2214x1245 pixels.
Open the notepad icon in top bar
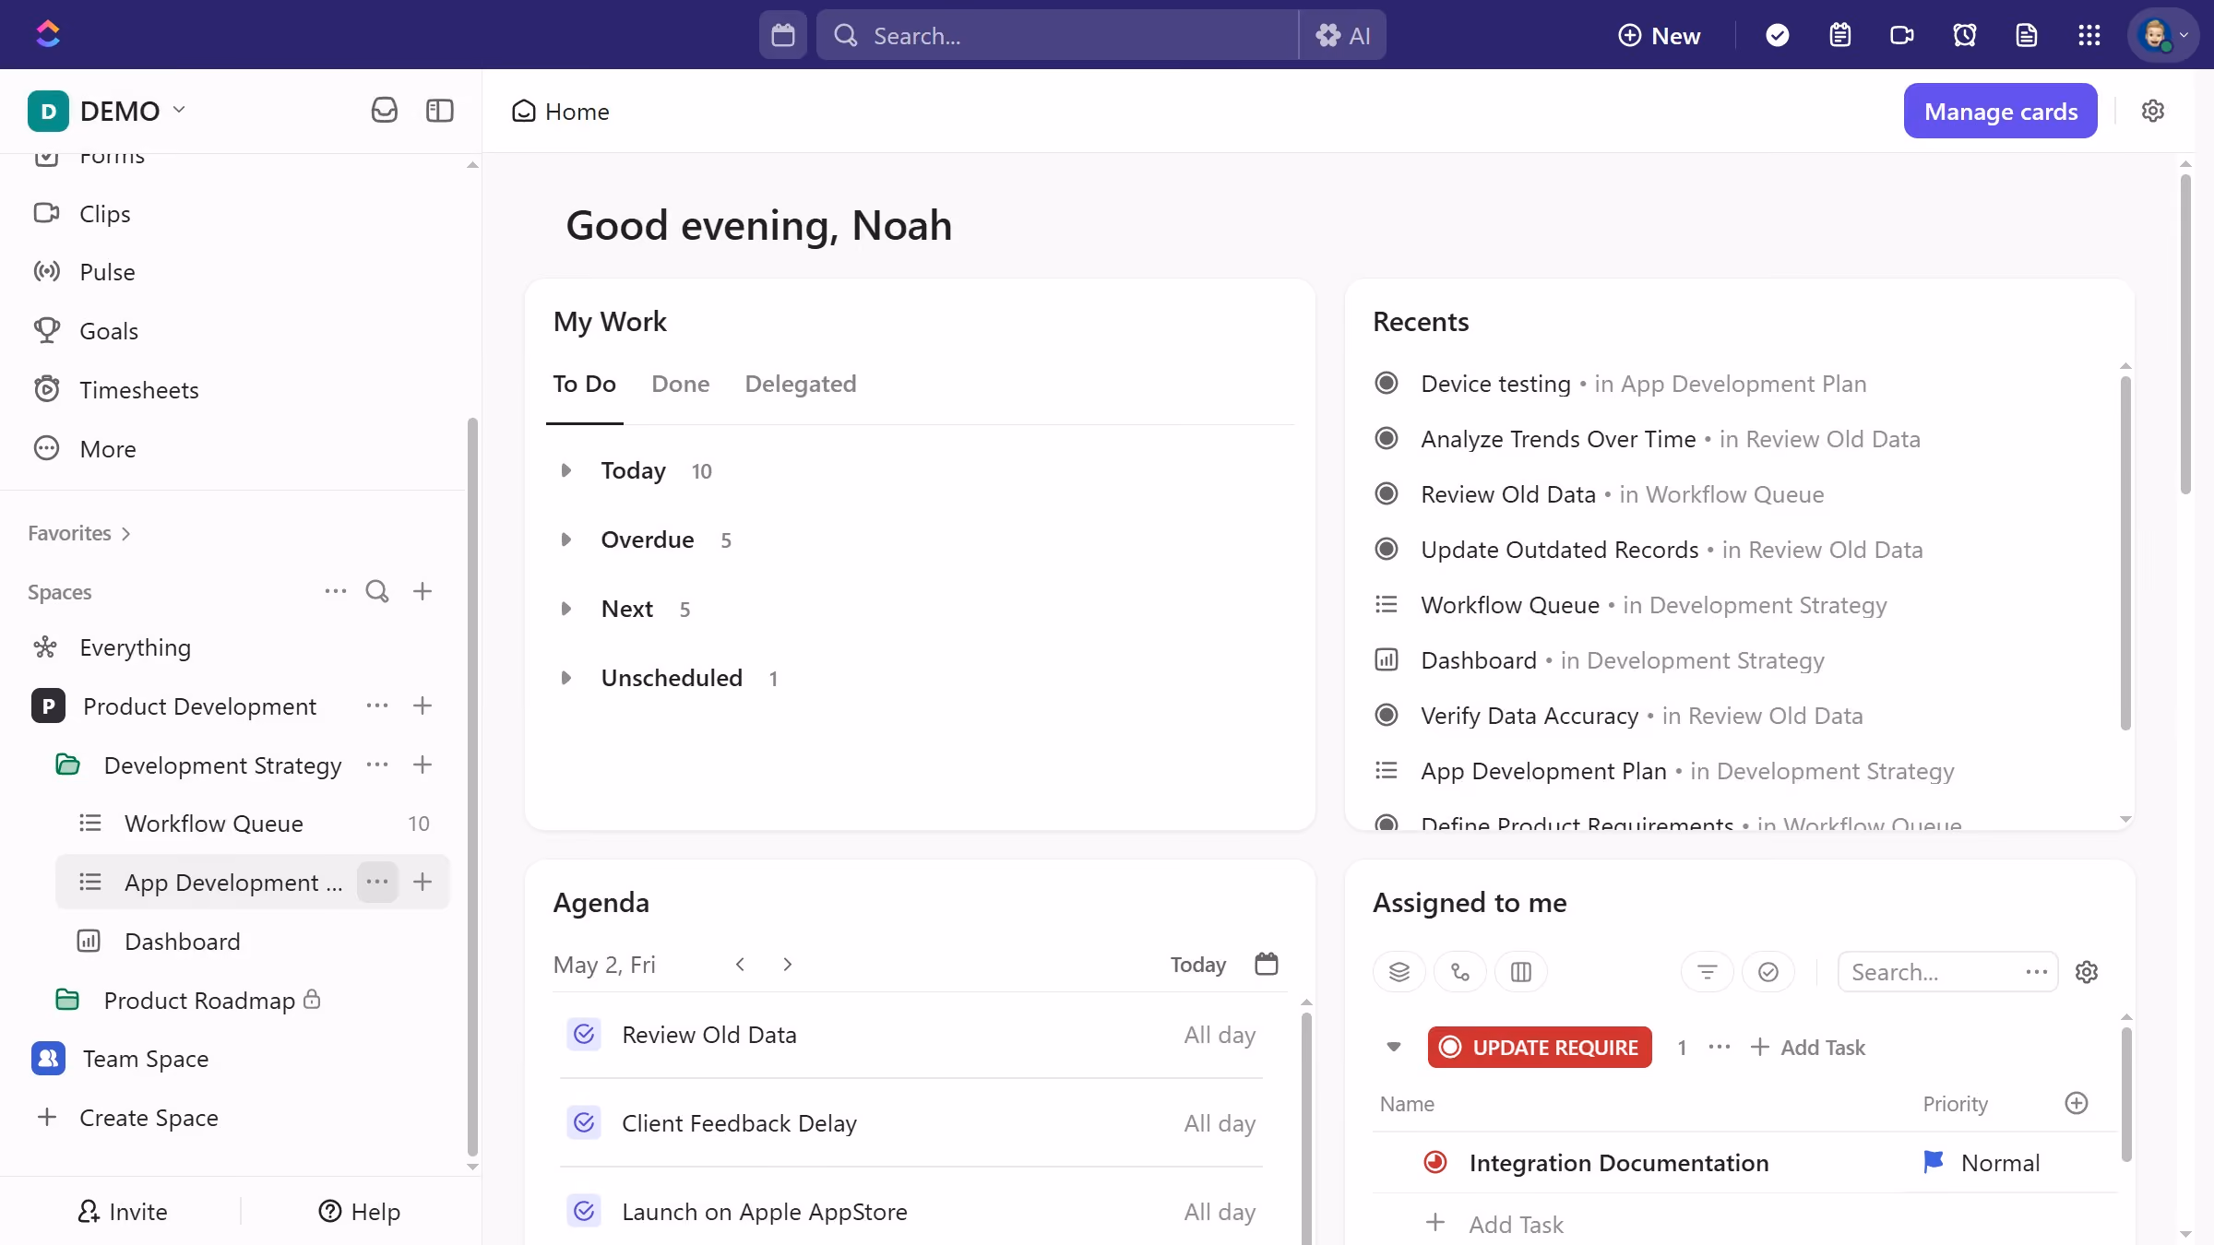[x=1840, y=35]
